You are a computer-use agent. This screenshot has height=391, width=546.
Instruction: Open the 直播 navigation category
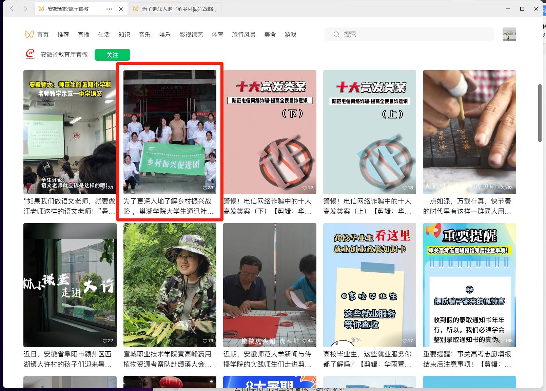(83, 35)
